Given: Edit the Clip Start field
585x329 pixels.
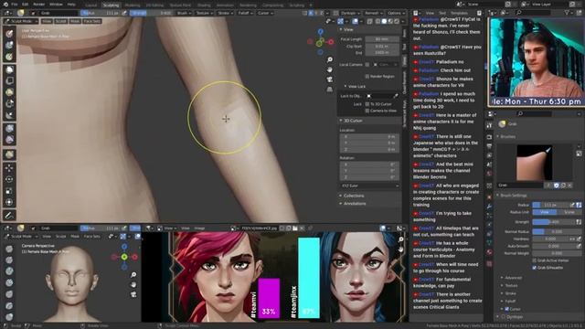Looking at the screenshot, I should (382, 47).
